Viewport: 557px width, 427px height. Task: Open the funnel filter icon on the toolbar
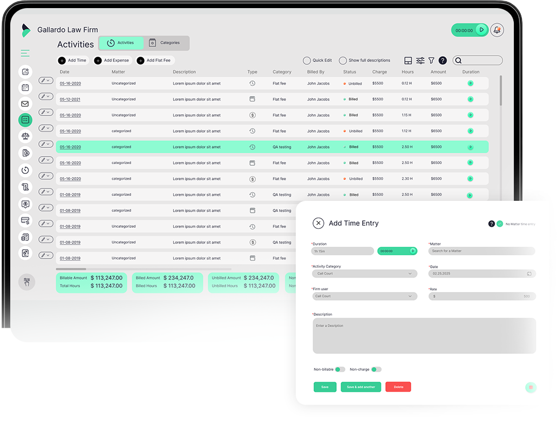(x=431, y=60)
